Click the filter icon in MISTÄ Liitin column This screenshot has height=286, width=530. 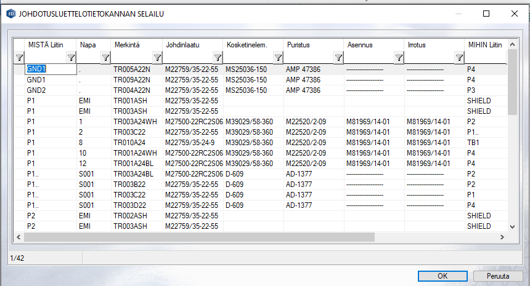[71, 58]
